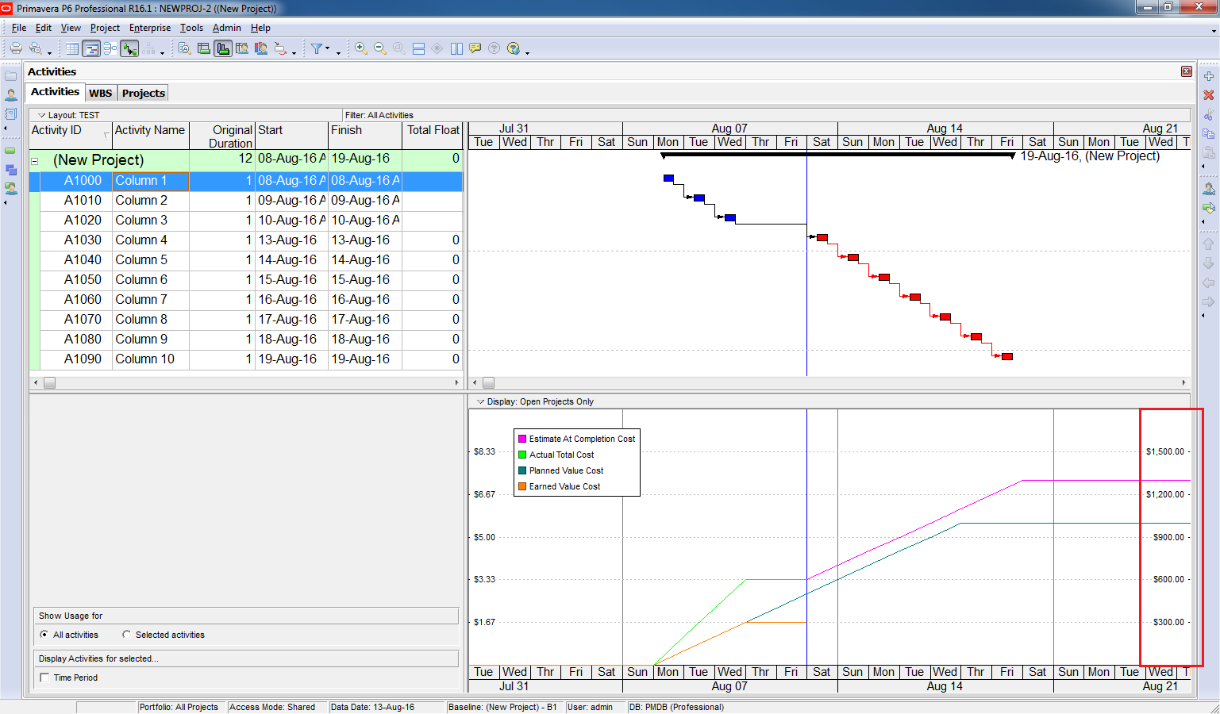Open the Admin menu

click(x=226, y=28)
